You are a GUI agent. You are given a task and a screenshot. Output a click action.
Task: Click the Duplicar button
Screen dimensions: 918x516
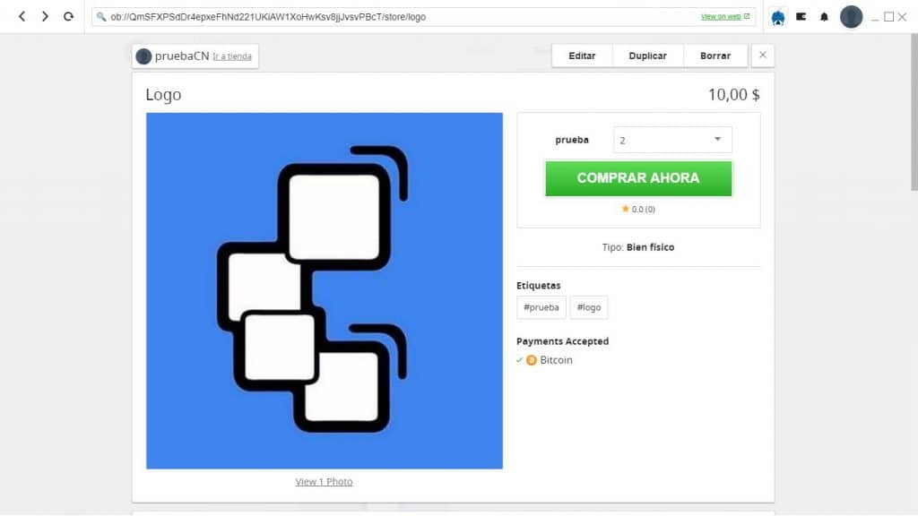[x=647, y=56]
